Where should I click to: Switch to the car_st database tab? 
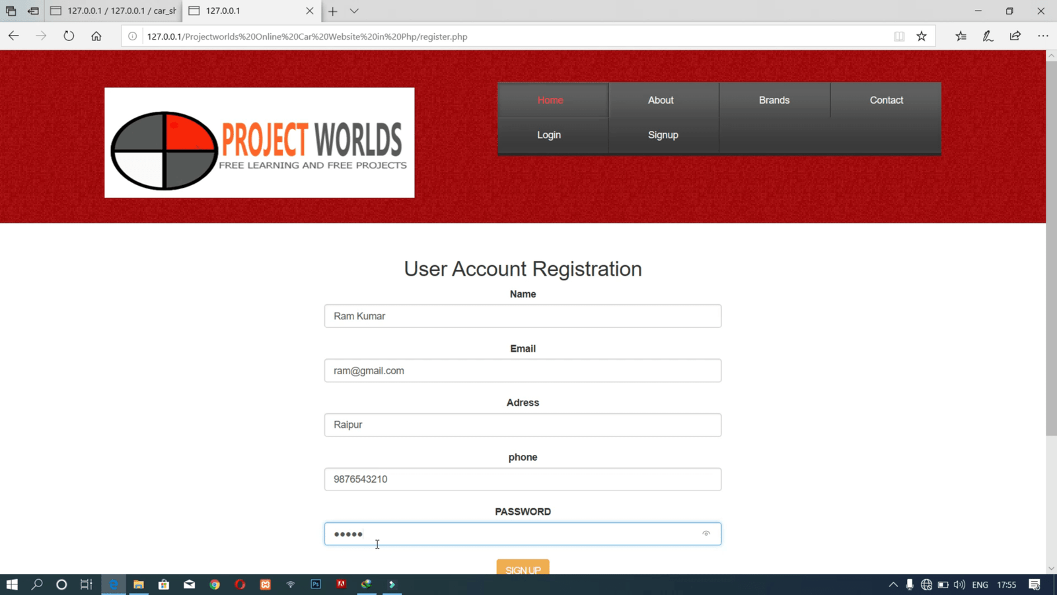[114, 11]
